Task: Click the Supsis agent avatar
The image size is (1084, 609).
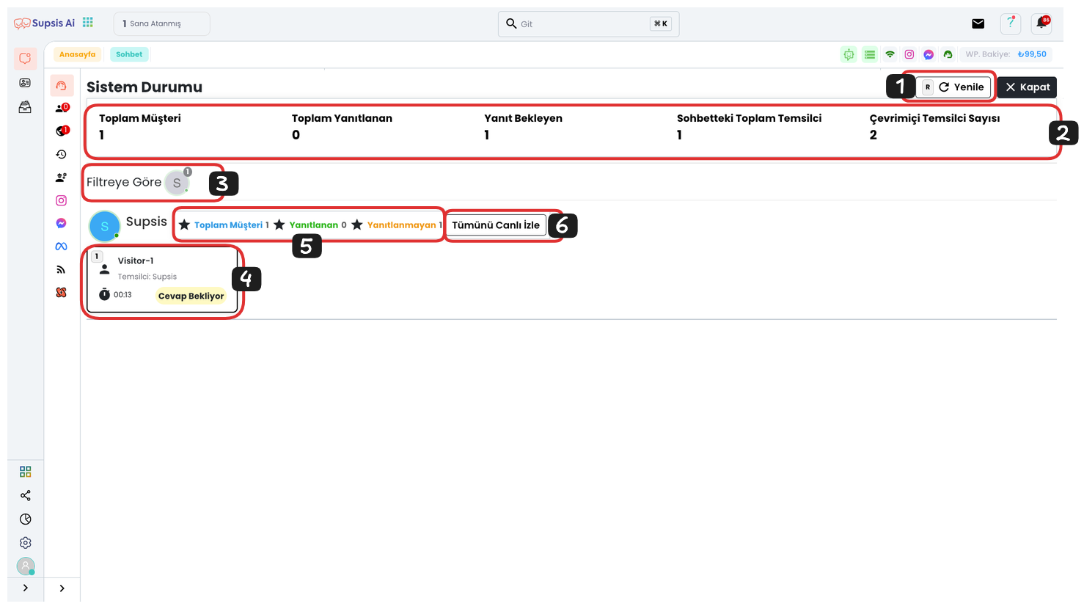Action: tap(105, 226)
